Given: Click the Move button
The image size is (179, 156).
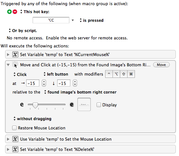Looking at the screenshot, I should [161, 65].
